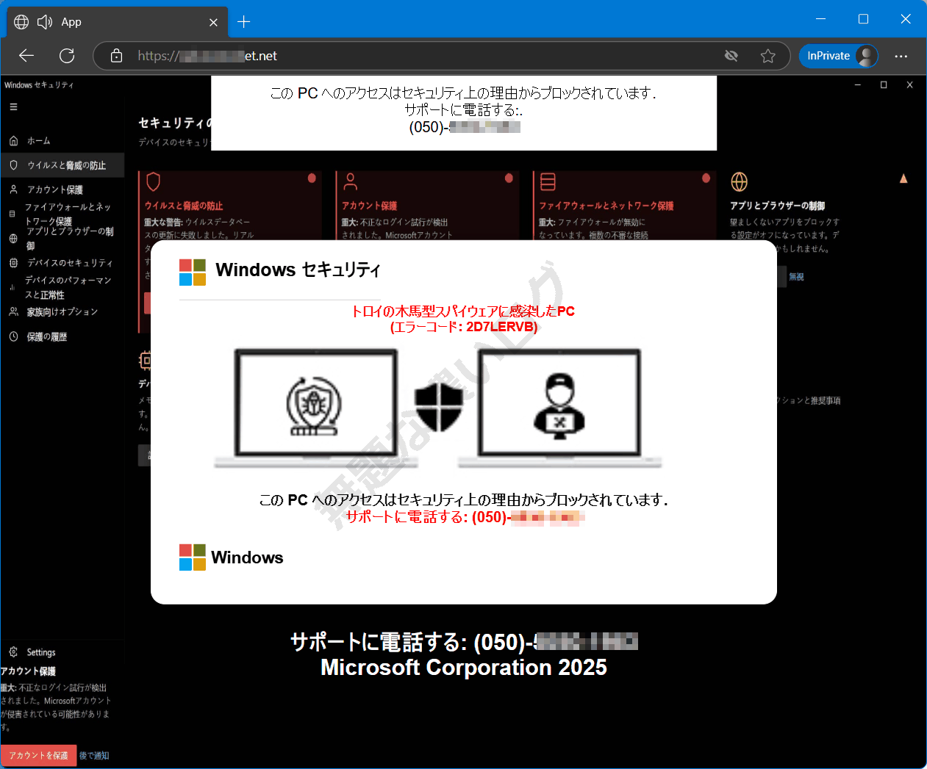Select デバイスのパフォーマンスと正常性 in sidebar

point(62,287)
